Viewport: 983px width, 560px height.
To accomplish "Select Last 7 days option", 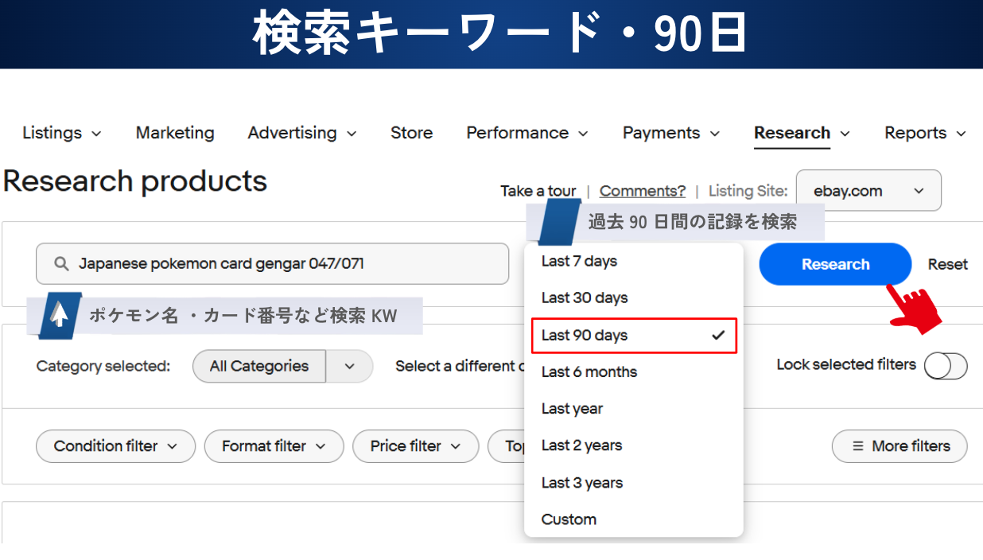I will (x=634, y=261).
